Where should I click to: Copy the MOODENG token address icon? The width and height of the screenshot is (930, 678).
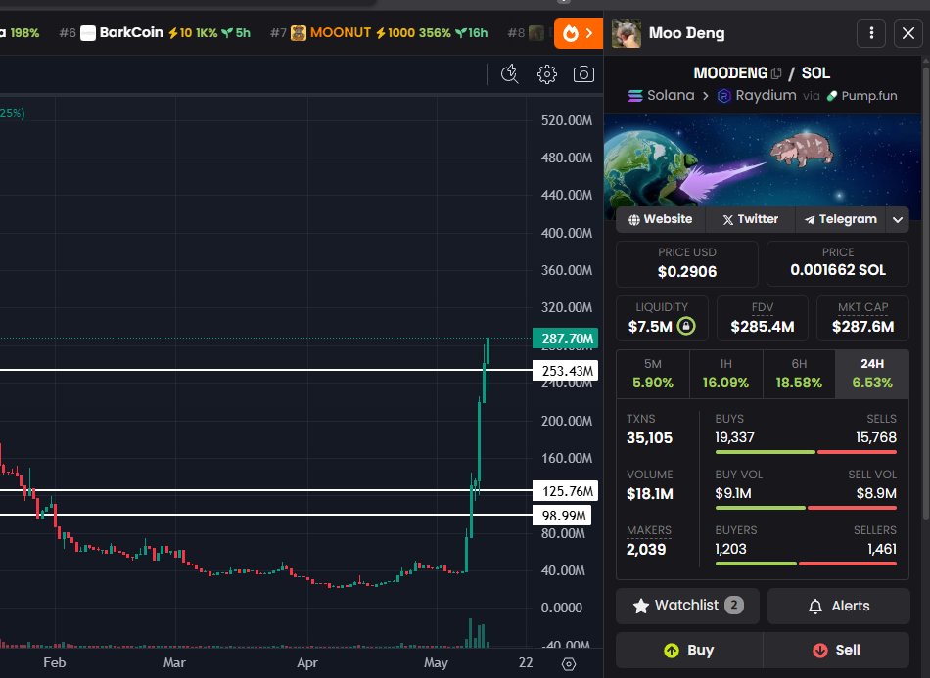[776, 73]
